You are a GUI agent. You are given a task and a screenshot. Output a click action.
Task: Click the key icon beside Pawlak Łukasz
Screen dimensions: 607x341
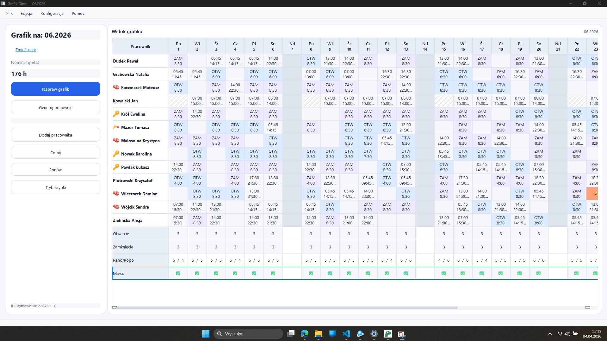[116, 167]
